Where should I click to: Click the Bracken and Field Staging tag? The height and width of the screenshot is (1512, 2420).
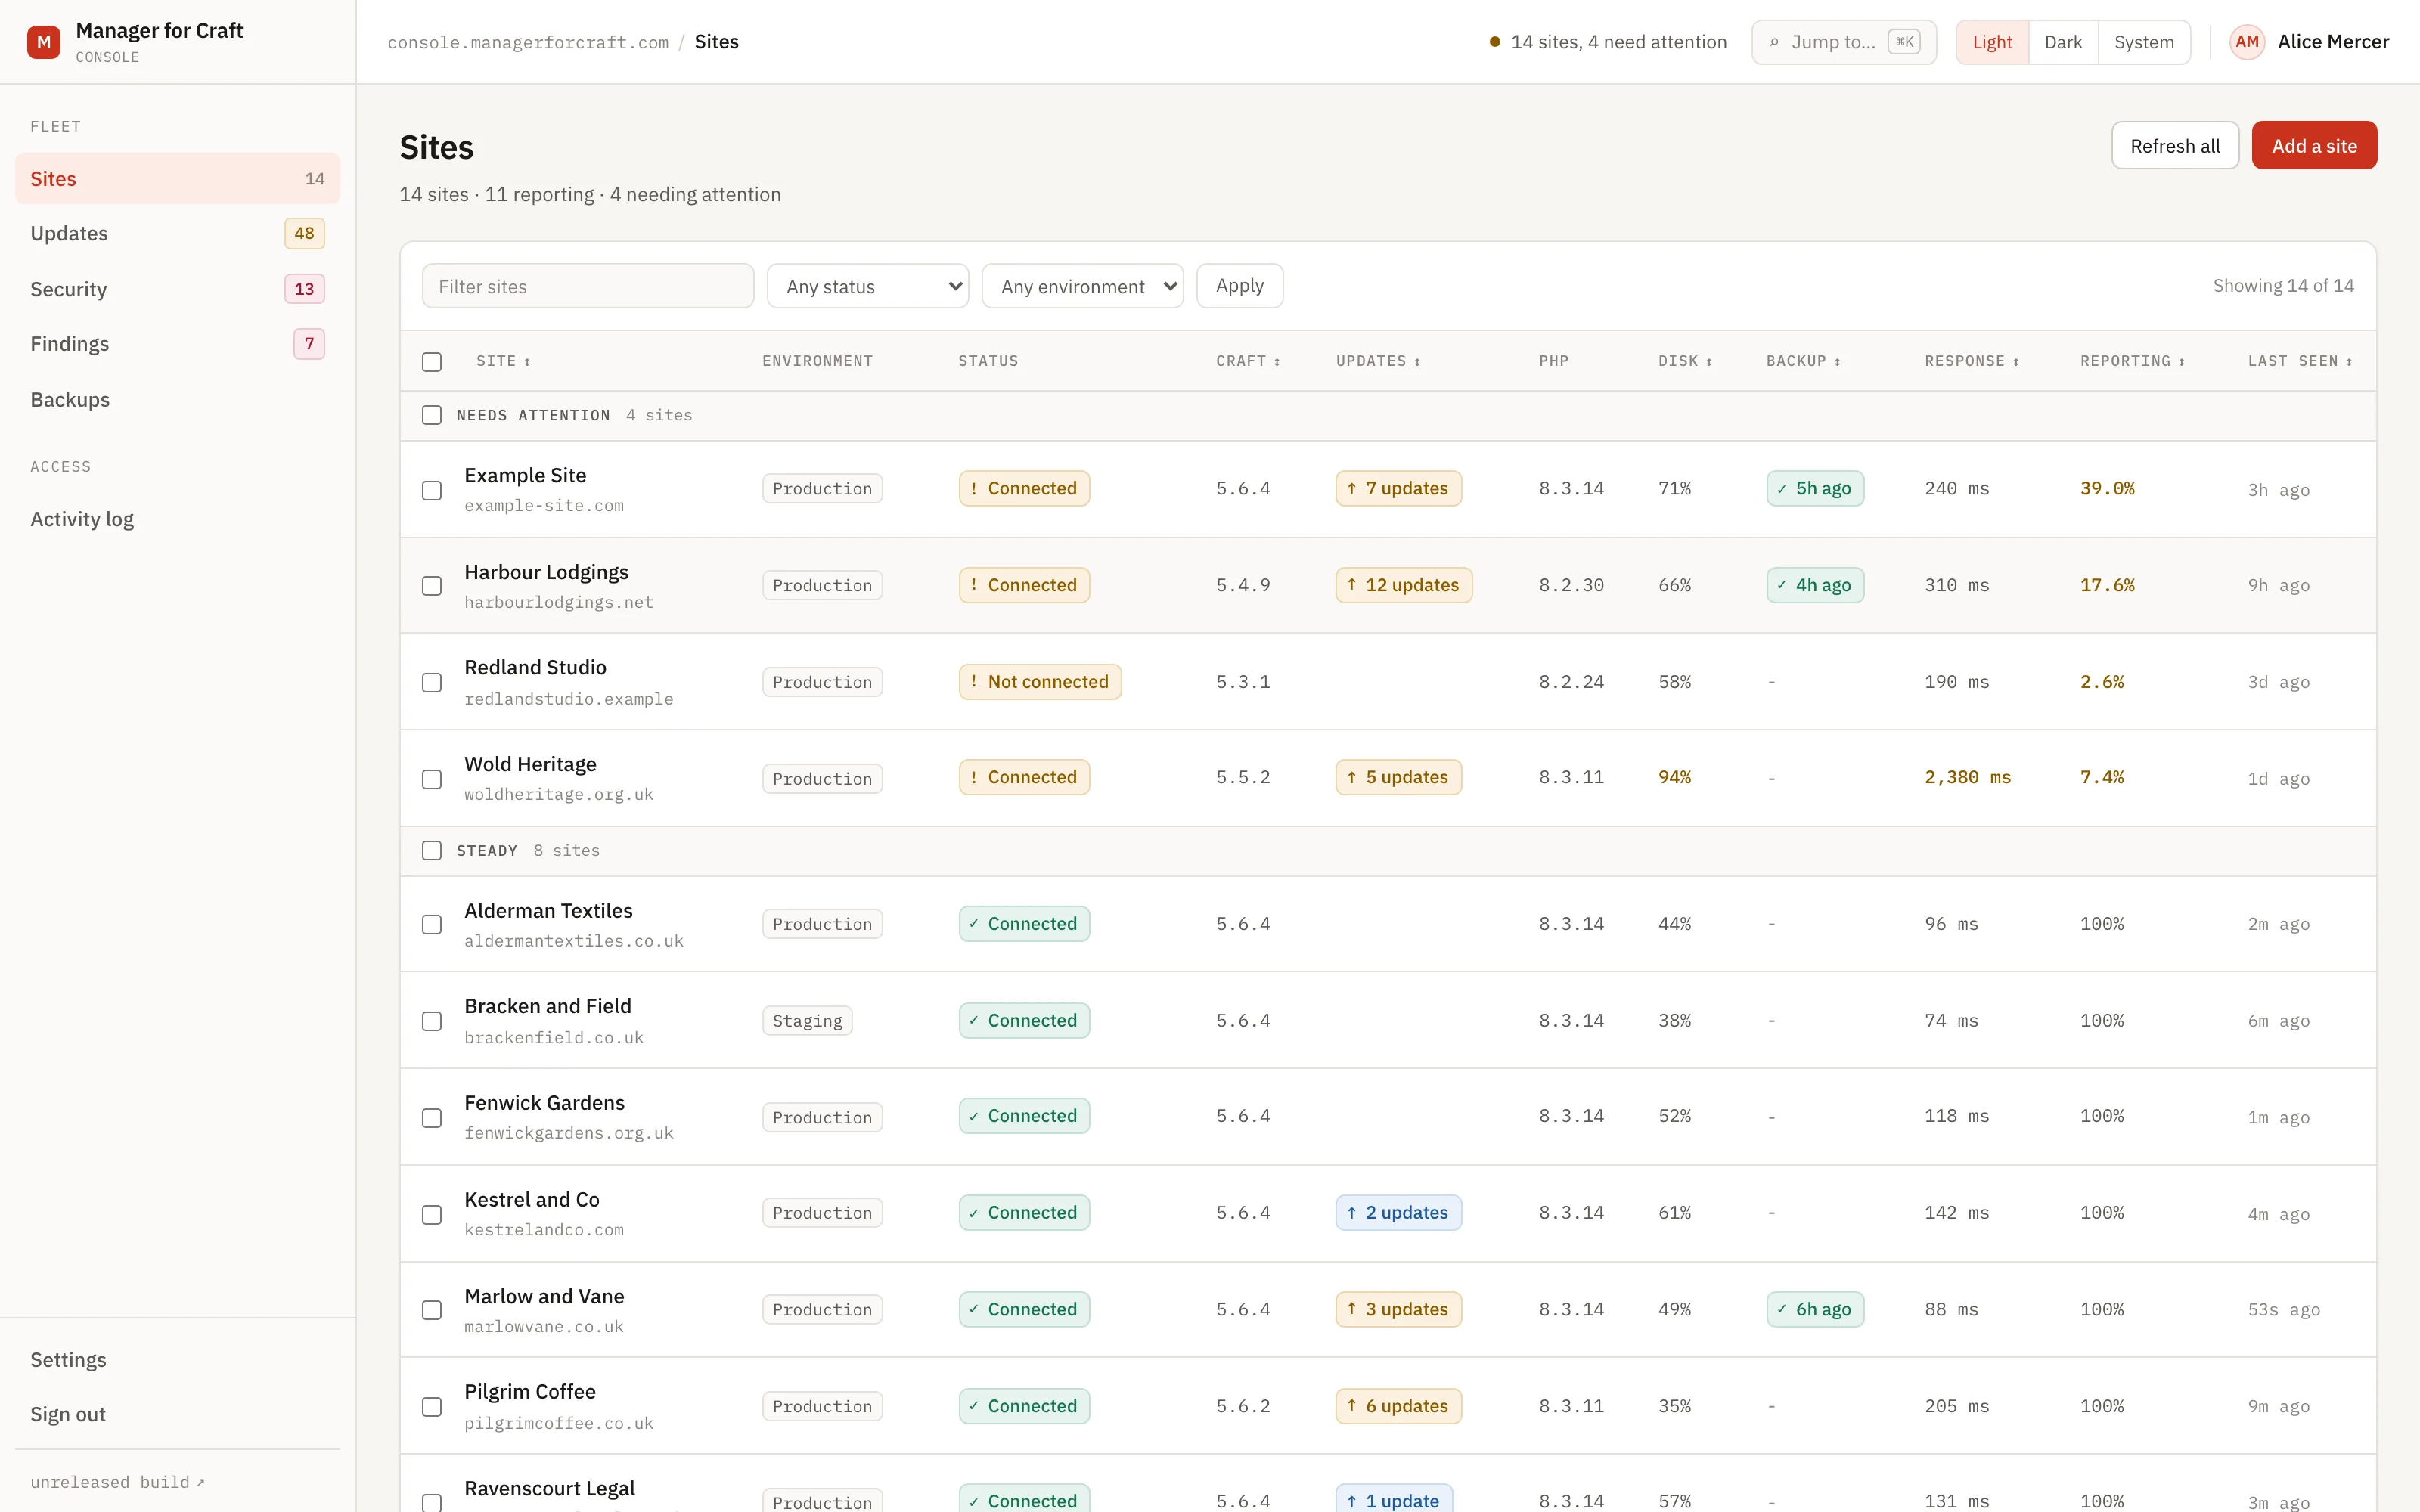pyautogui.click(x=807, y=1021)
